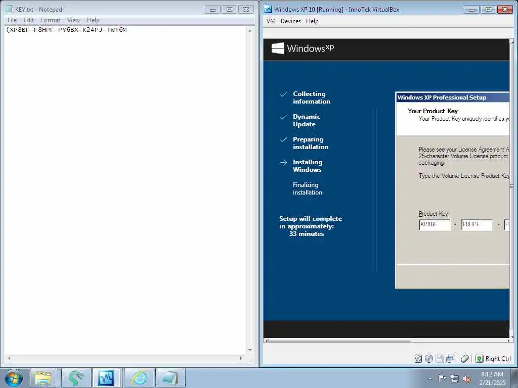Click VirtualBox horizontal scrollbar right arrow
The image size is (518, 388).
click(x=508, y=341)
